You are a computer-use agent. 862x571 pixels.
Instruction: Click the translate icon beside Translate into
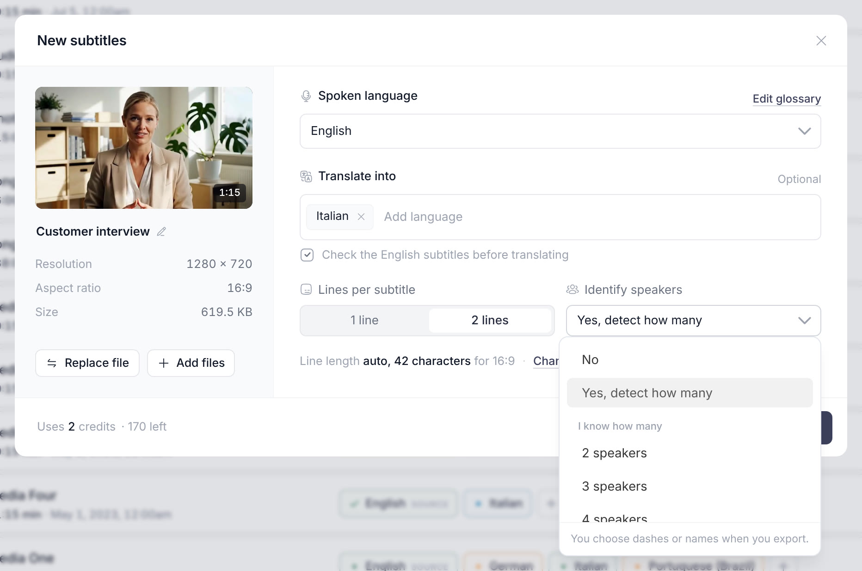click(306, 176)
